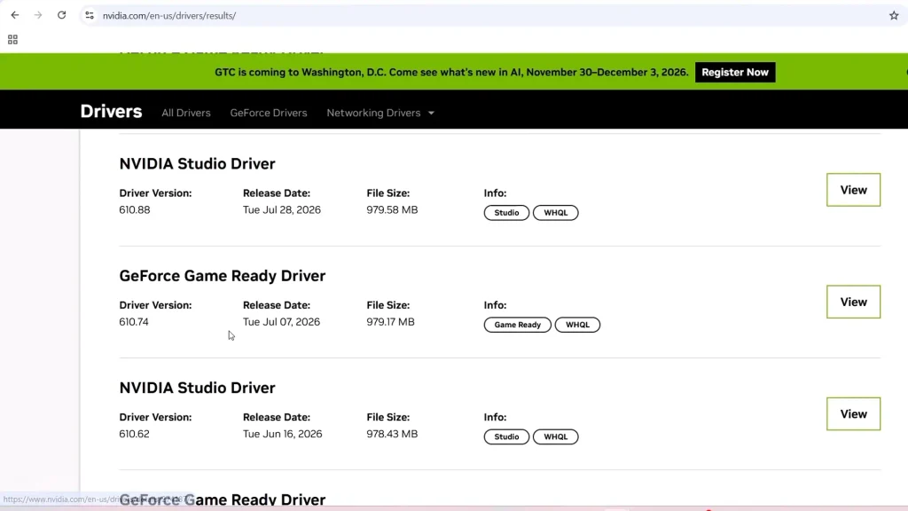Viewport: 908px width, 511px height.
Task: Click the GTC Washington, D.C. announcement text
Action: (x=451, y=73)
